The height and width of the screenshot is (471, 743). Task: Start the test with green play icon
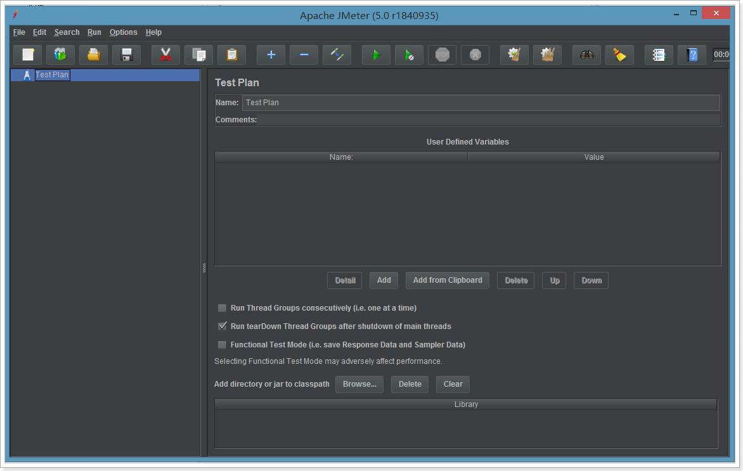[x=377, y=55]
